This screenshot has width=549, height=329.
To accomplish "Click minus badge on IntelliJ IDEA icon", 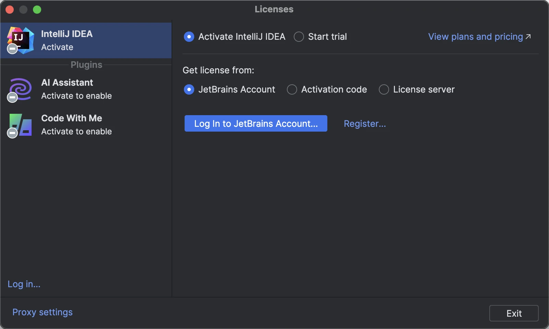I will tap(12, 49).
